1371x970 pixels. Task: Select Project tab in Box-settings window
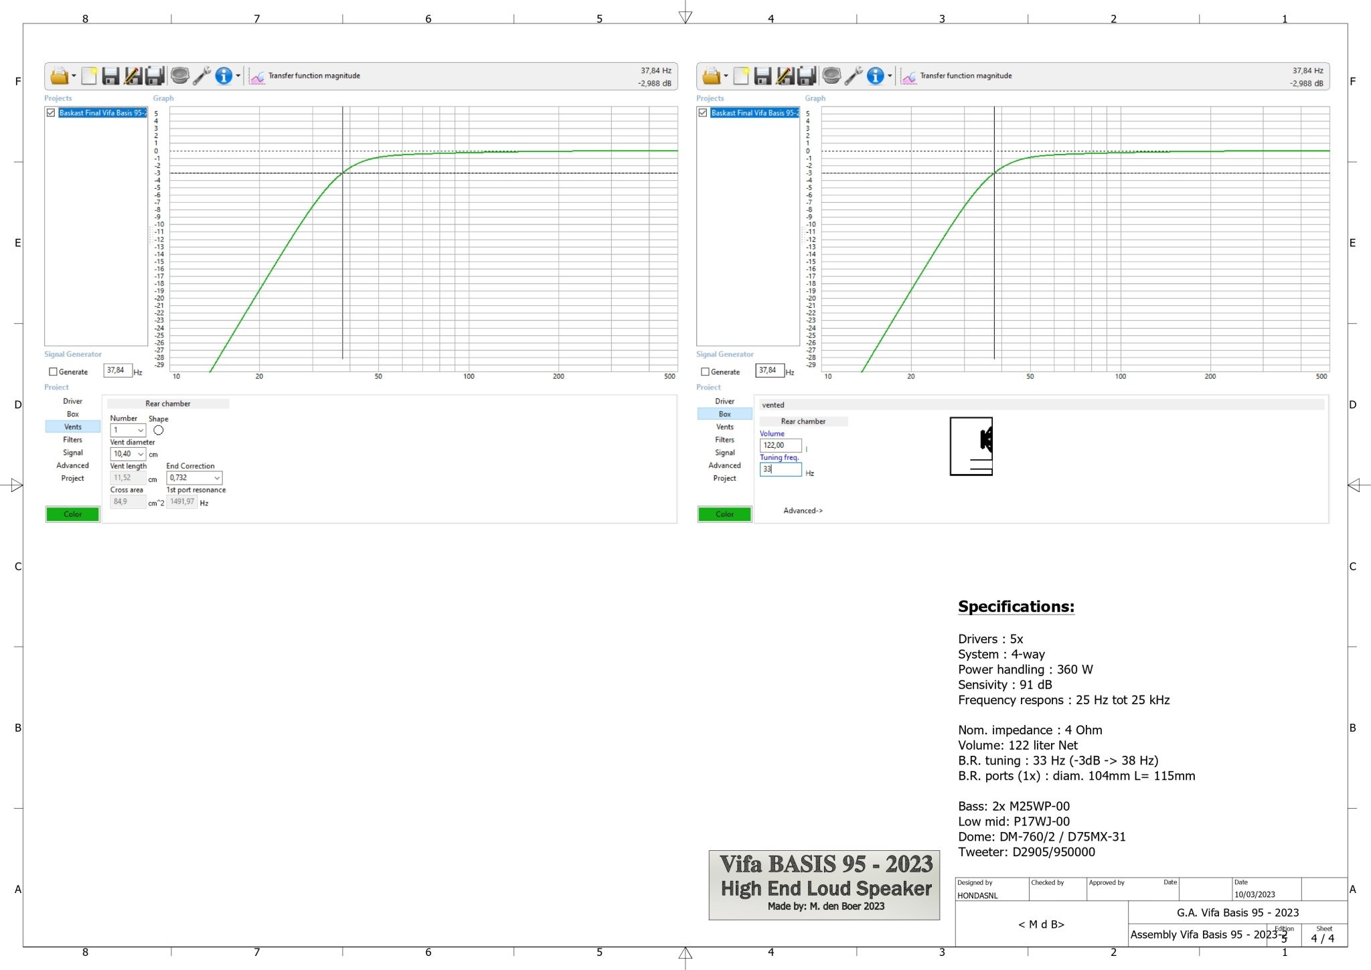pyautogui.click(x=725, y=478)
